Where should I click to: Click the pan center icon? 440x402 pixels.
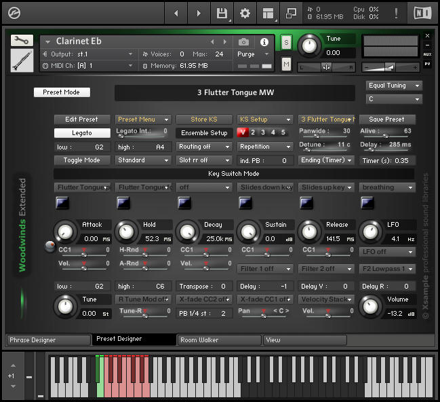pyautogui.click(x=326, y=67)
